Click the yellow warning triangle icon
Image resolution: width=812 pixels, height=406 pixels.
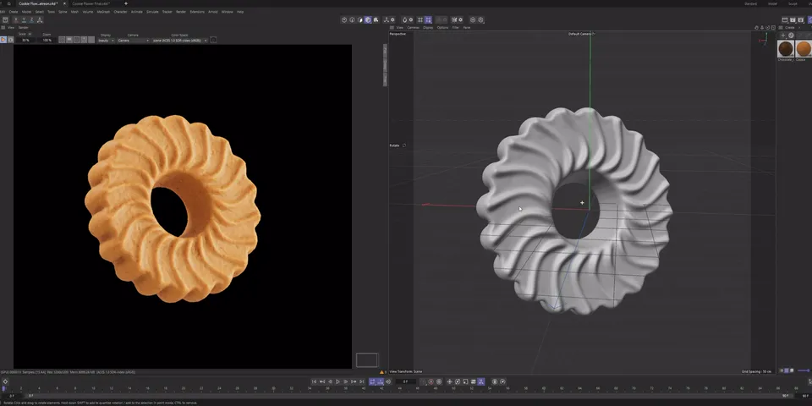pos(382,372)
